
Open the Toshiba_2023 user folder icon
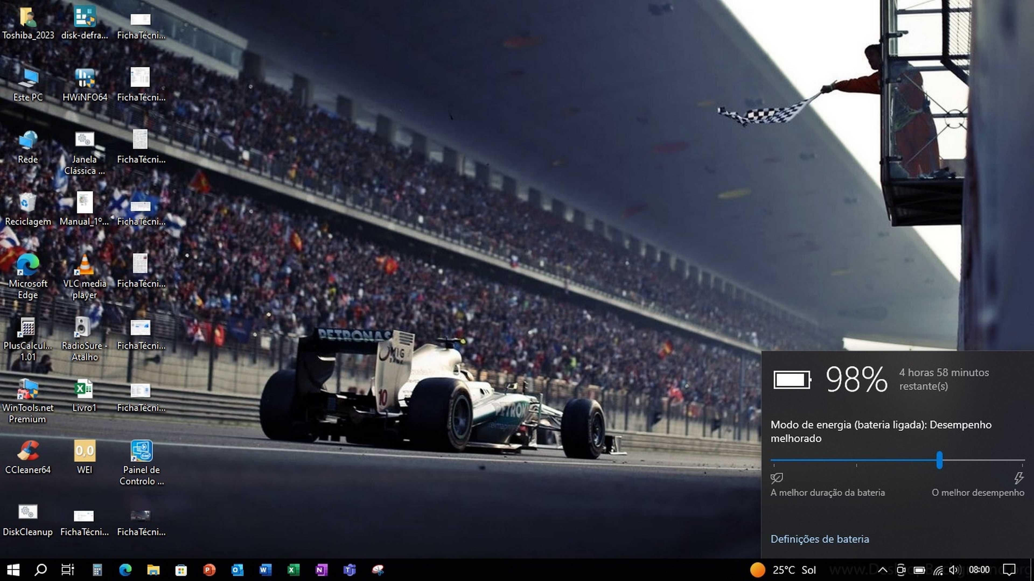[28, 23]
